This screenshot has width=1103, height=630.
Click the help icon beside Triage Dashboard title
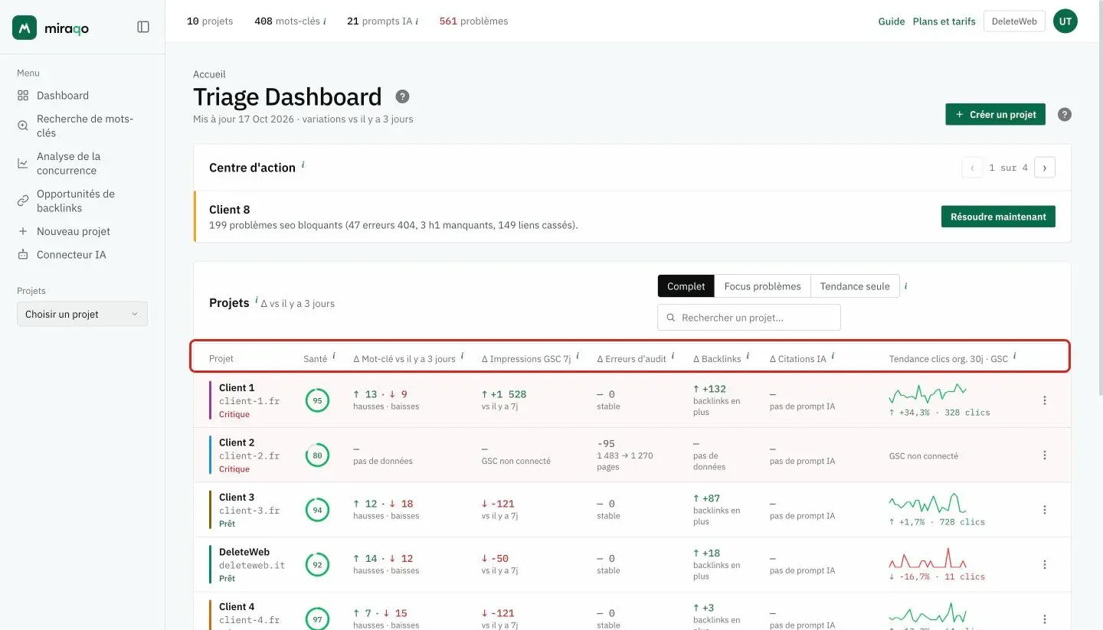click(x=402, y=96)
